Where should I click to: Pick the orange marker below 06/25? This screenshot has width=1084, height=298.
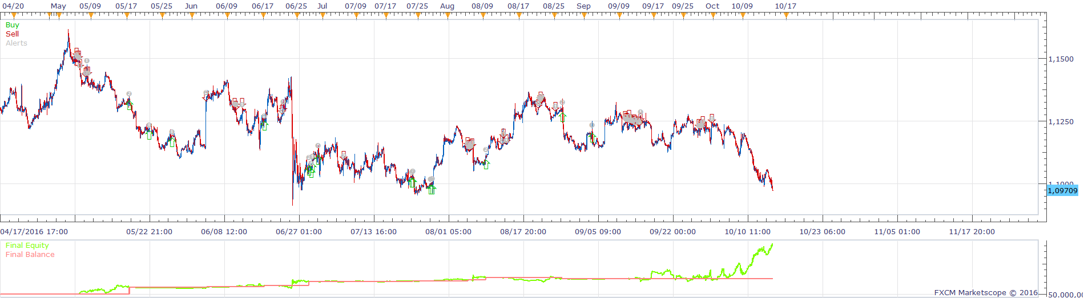tap(297, 15)
